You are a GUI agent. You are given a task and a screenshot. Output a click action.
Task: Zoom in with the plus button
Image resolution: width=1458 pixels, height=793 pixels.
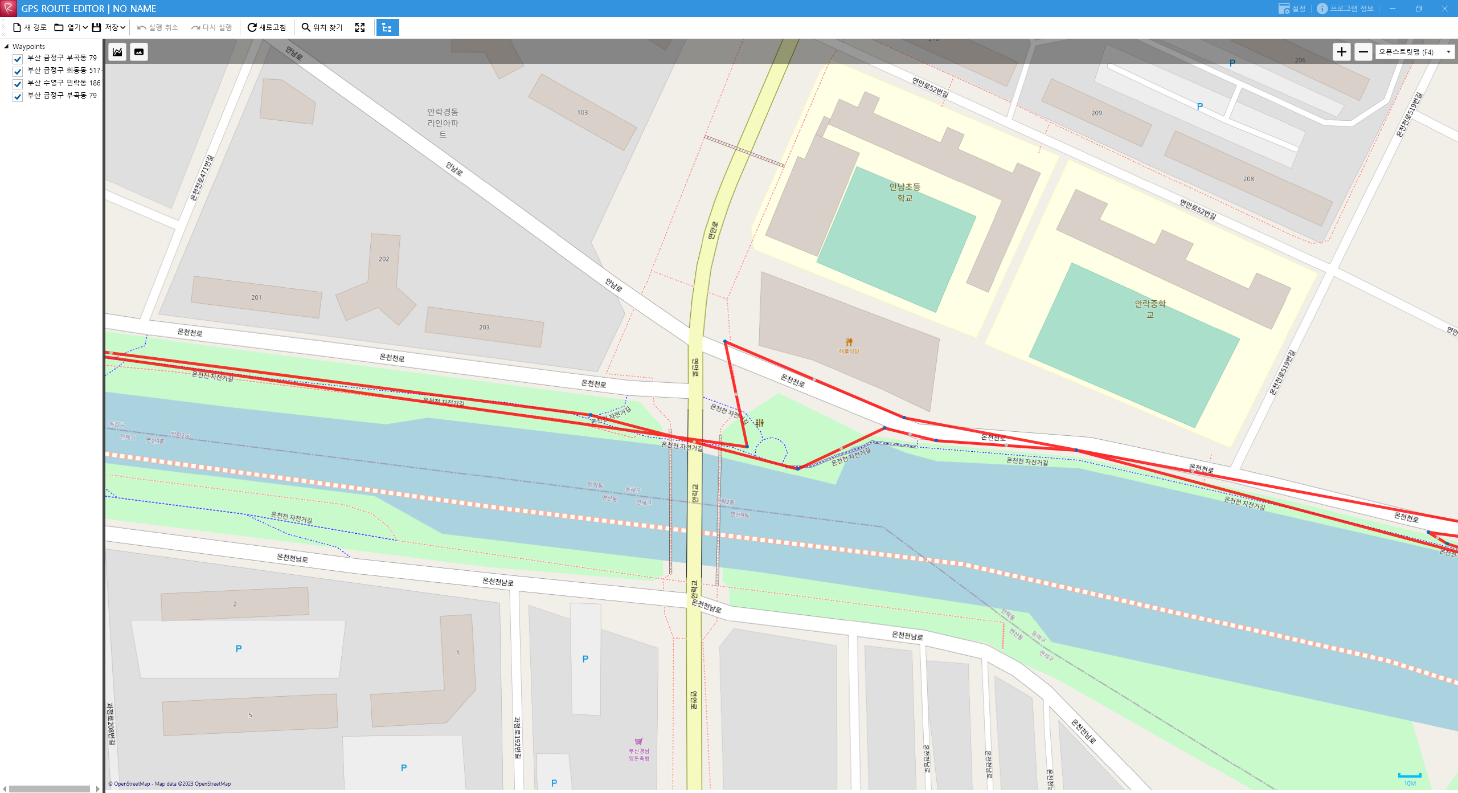pos(1342,52)
